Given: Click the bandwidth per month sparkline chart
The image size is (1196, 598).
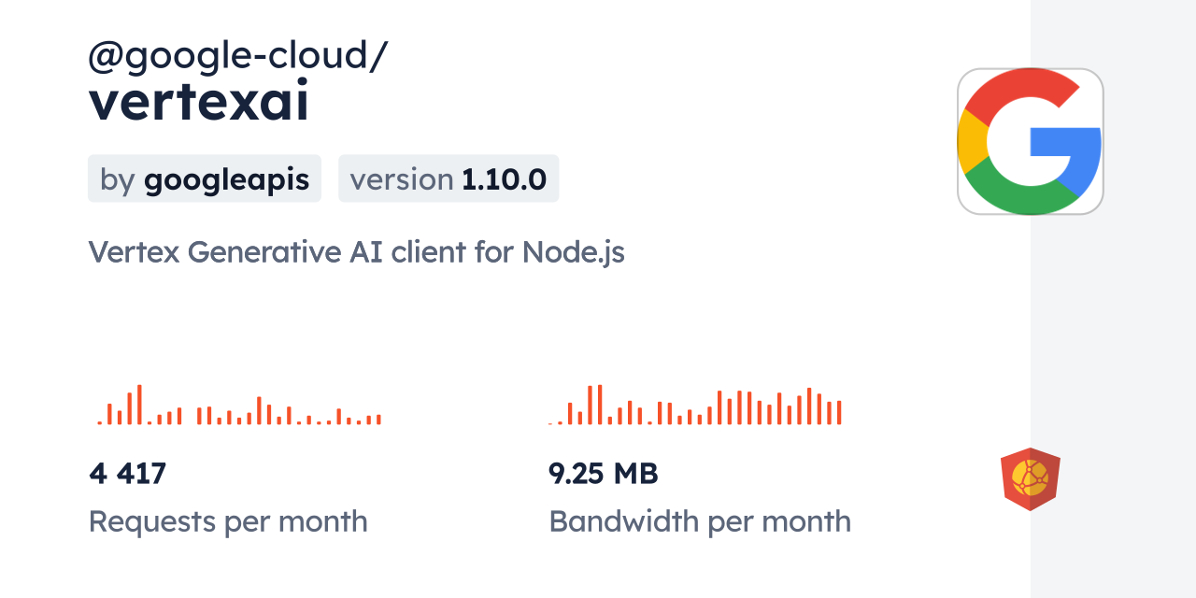Looking at the screenshot, I should point(695,406).
